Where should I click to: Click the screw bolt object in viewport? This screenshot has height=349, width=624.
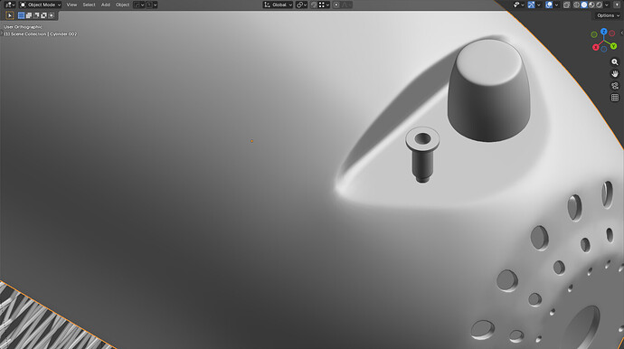422,155
